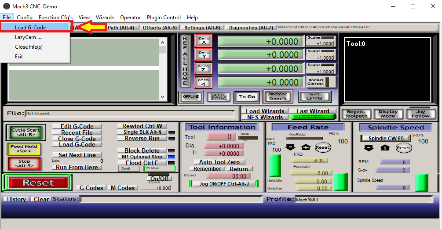442x229 pixels.
Task: Click the Cycle Start Alt-R button
Action: pos(26,132)
